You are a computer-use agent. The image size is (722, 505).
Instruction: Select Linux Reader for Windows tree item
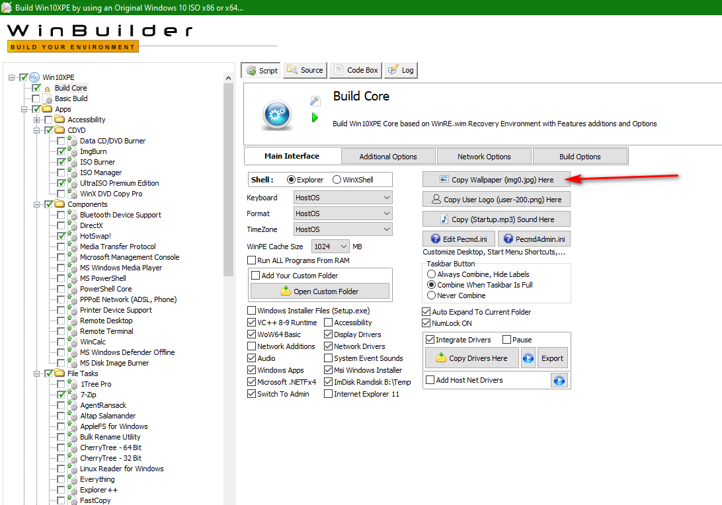[122, 469]
